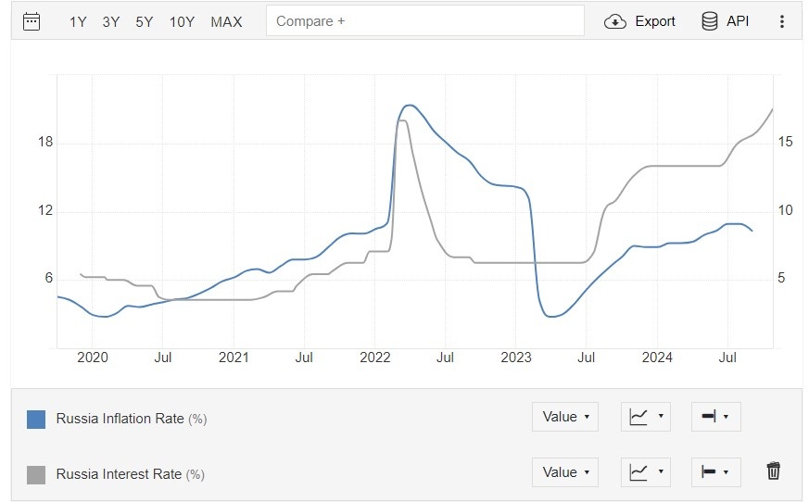
Task: Click the 12 tick on left axis
Action: 45,210
